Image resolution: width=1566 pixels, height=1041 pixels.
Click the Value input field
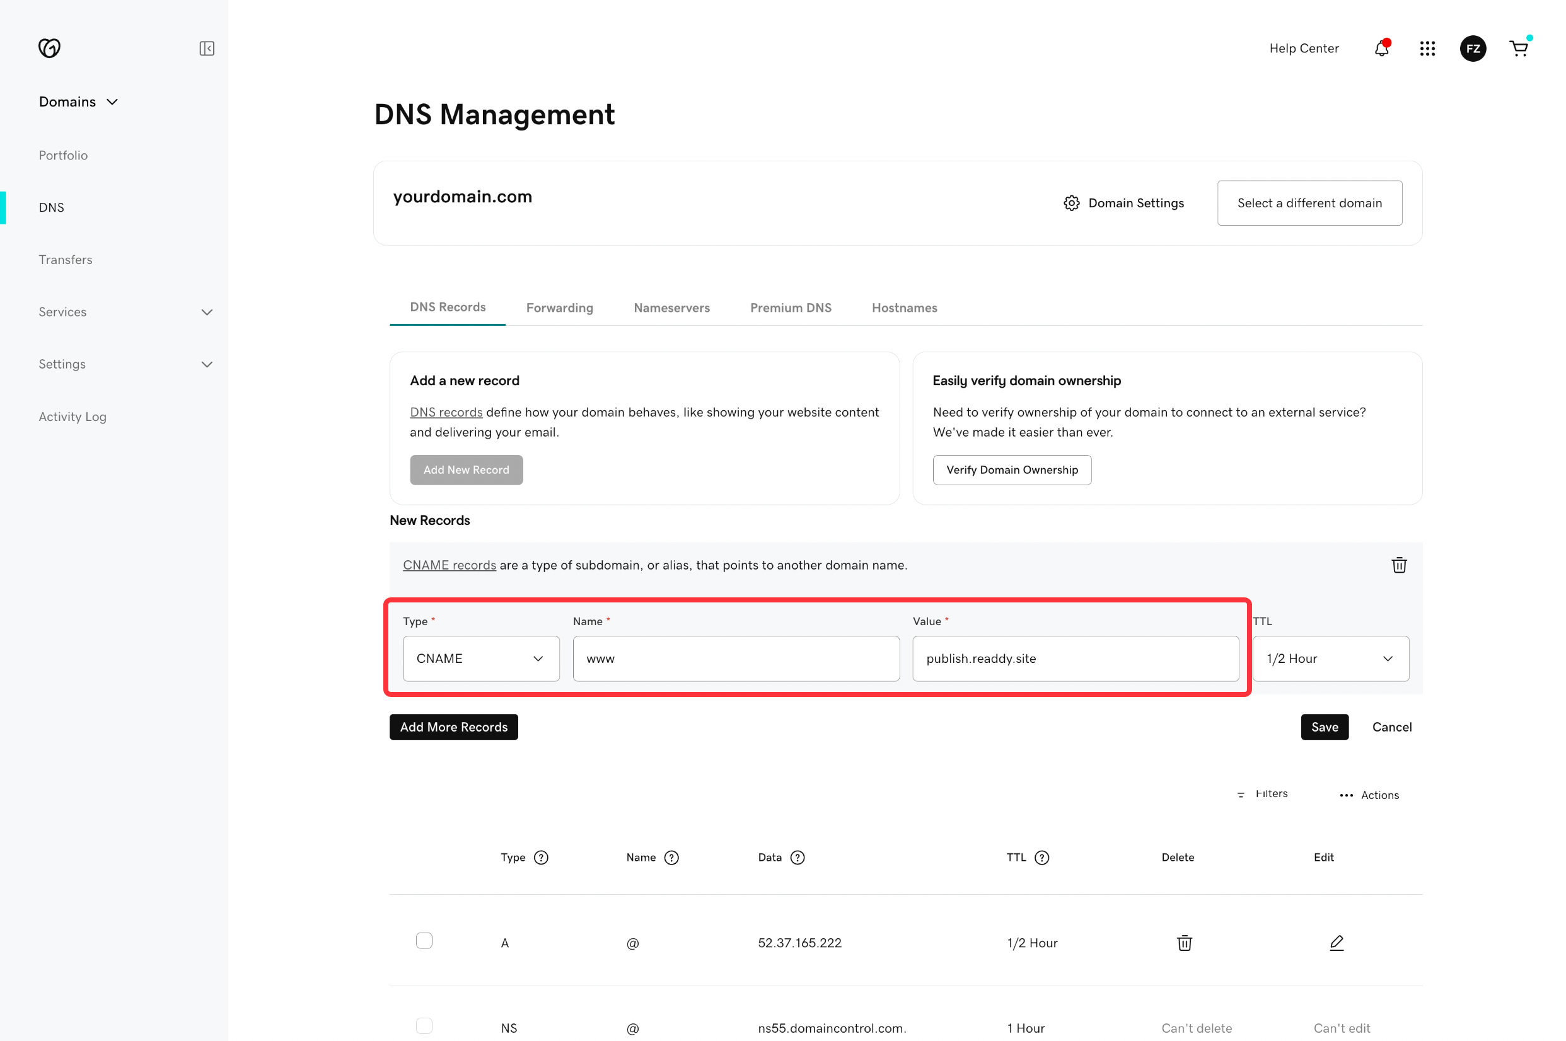1076,659
